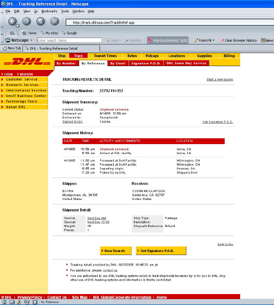Open the DHL Same Day Service sub-tab
Viewport: 274px width, 305px height.
[186, 63]
